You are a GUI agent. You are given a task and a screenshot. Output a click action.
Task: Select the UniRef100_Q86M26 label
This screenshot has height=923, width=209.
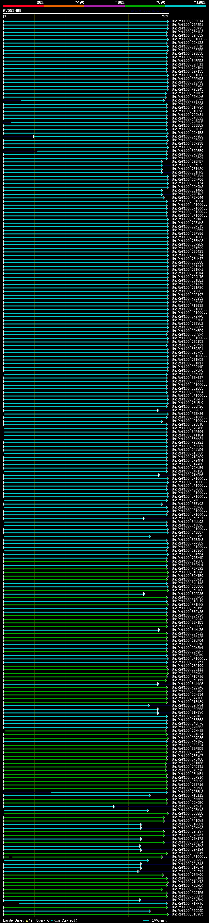tap(187, 406)
